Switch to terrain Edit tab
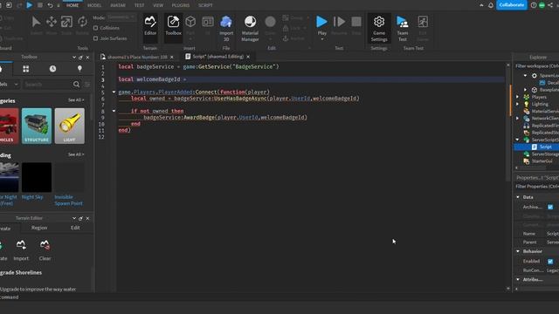 pyautogui.click(x=75, y=228)
